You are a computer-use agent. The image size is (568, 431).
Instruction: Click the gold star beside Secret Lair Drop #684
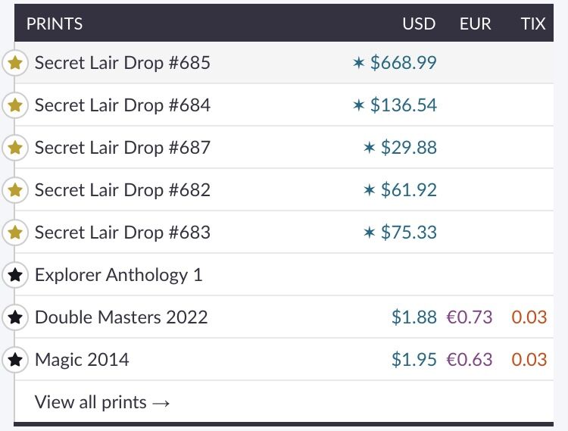(x=14, y=105)
